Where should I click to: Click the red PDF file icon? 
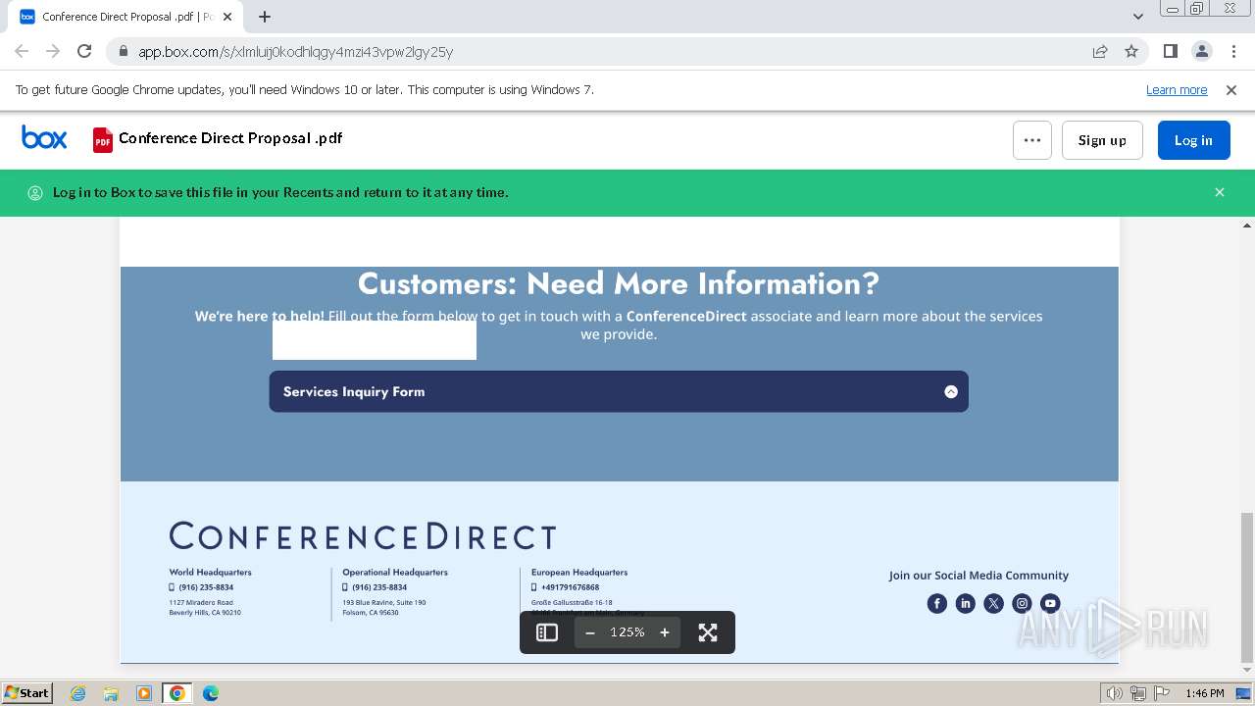(x=103, y=140)
